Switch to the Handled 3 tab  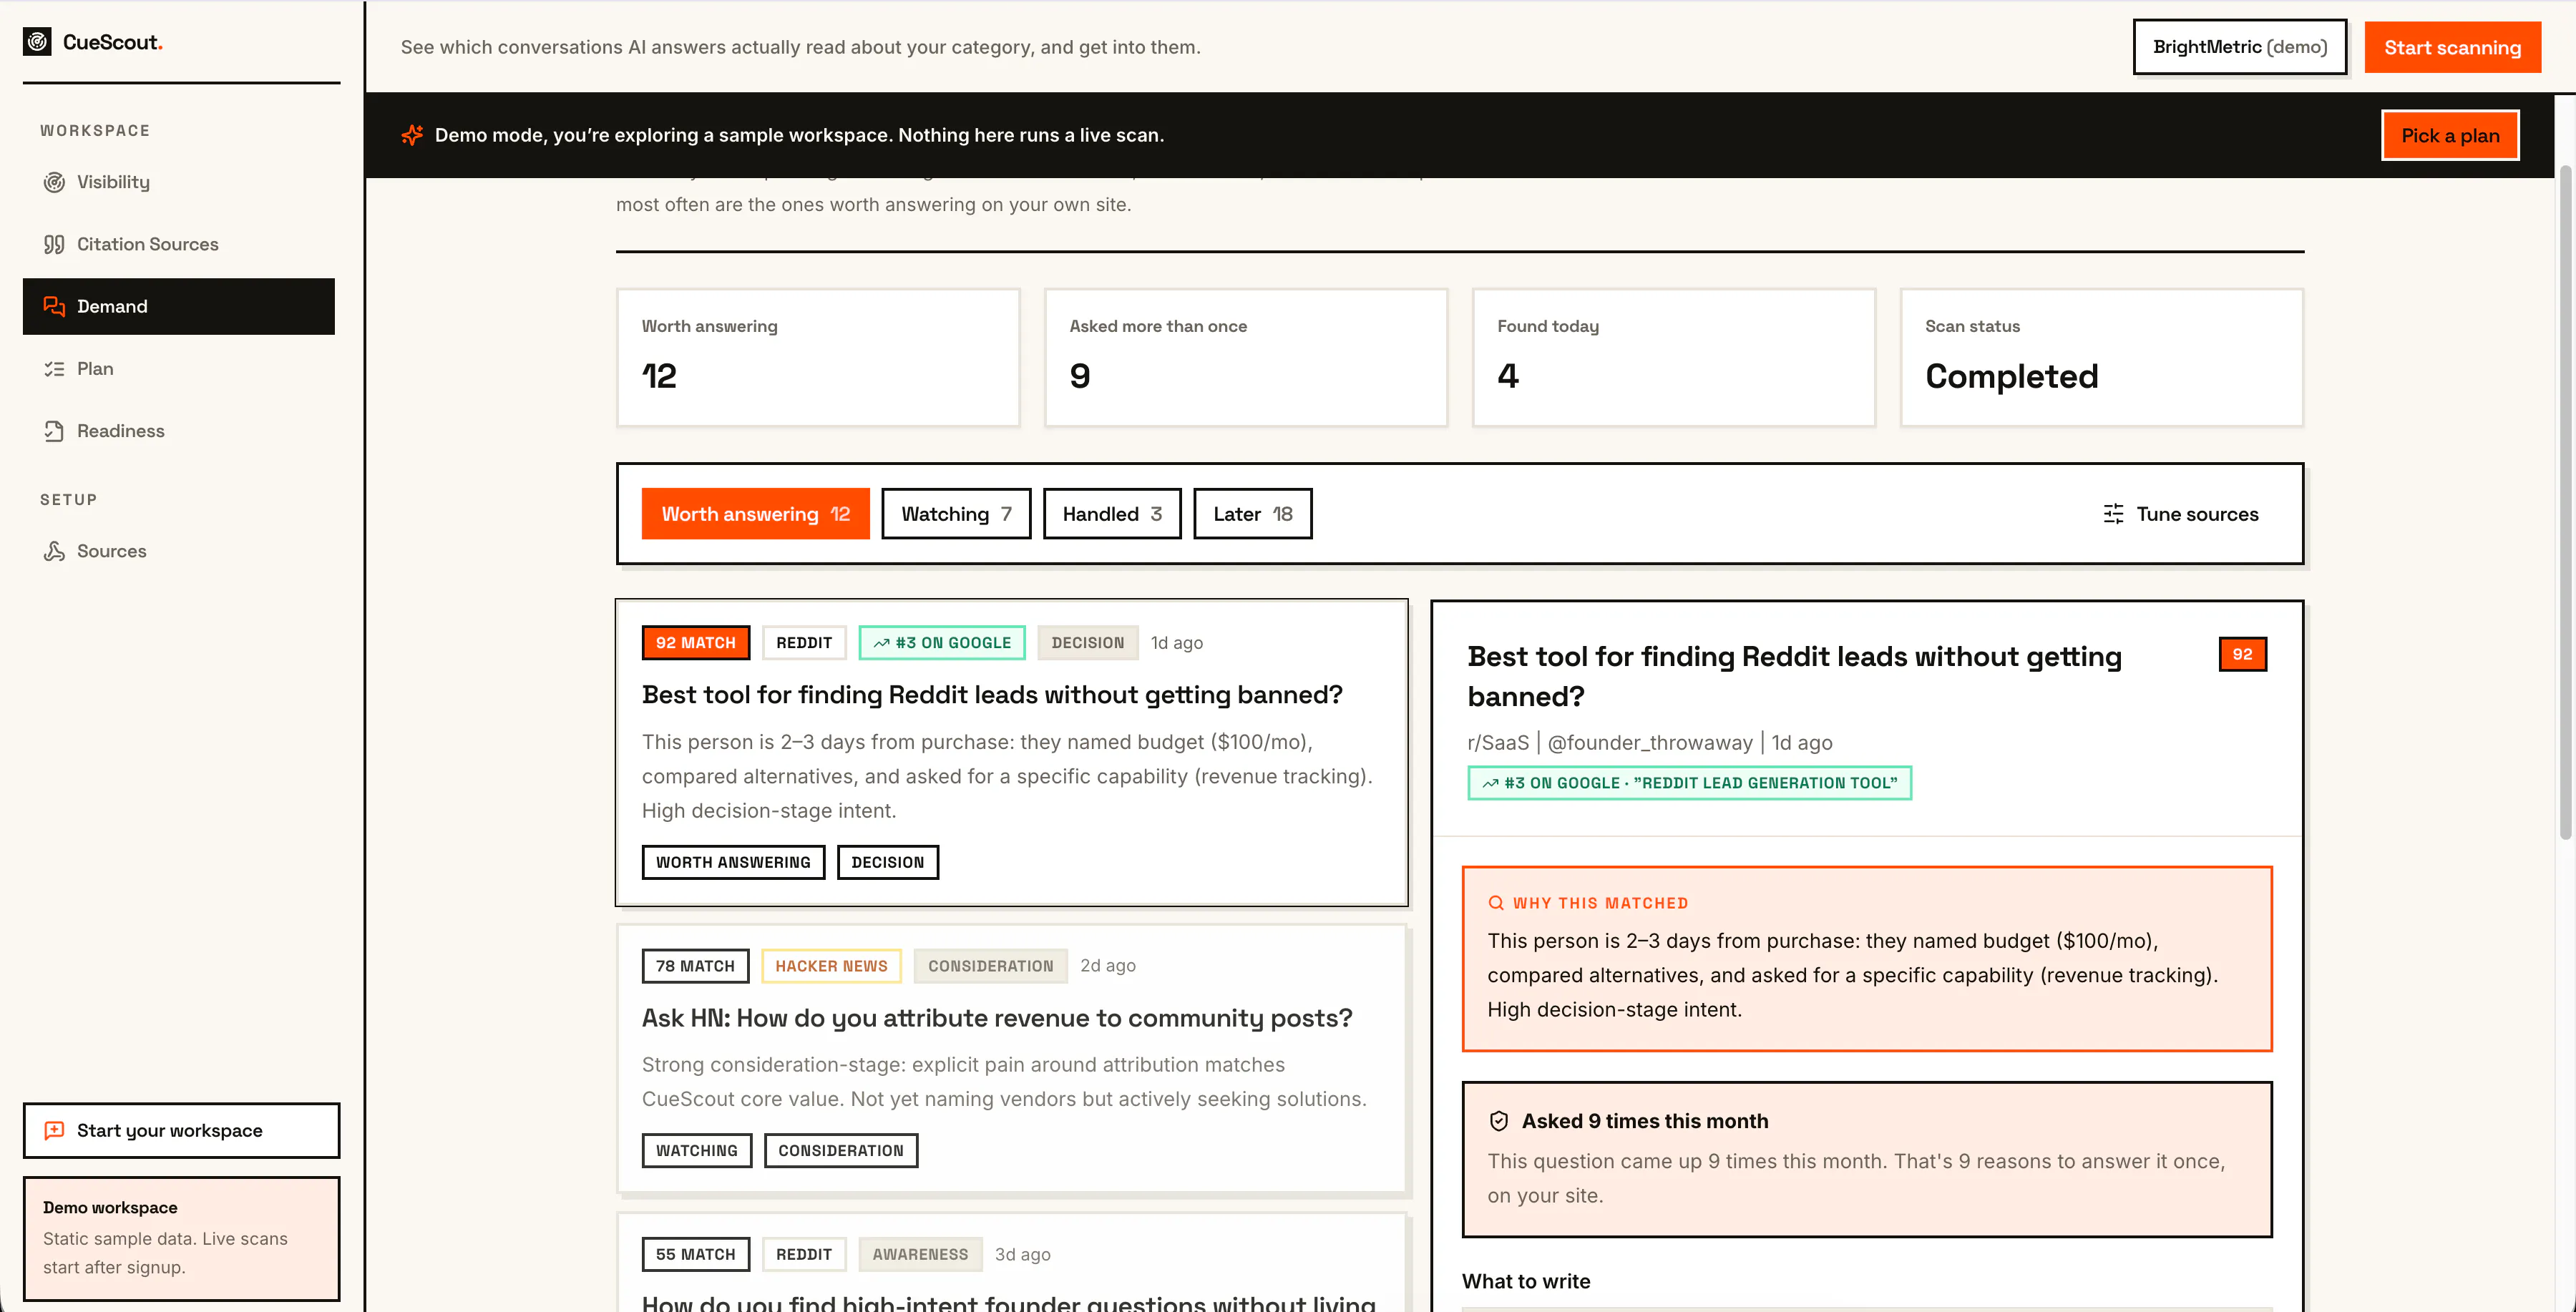pos(1112,514)
